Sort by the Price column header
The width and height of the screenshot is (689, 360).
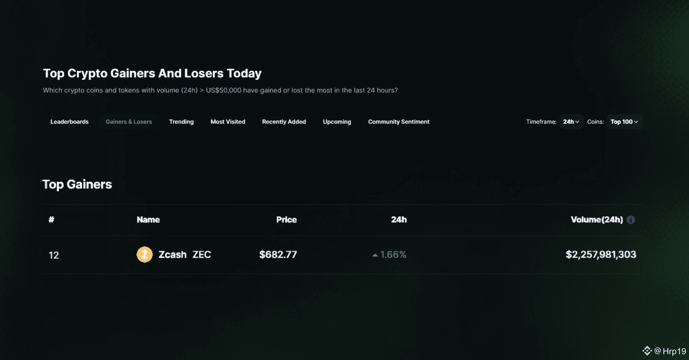click(286, 220)
